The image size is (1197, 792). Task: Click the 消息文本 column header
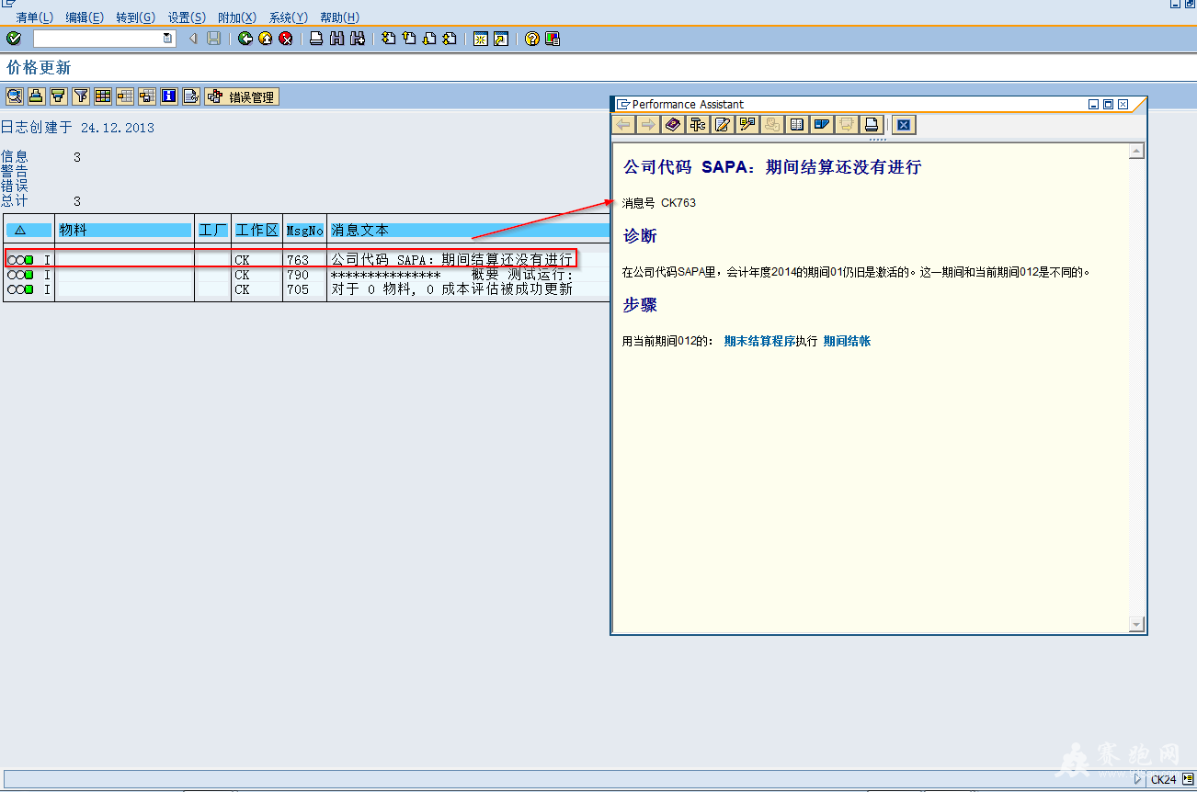(x=469, y=230)
